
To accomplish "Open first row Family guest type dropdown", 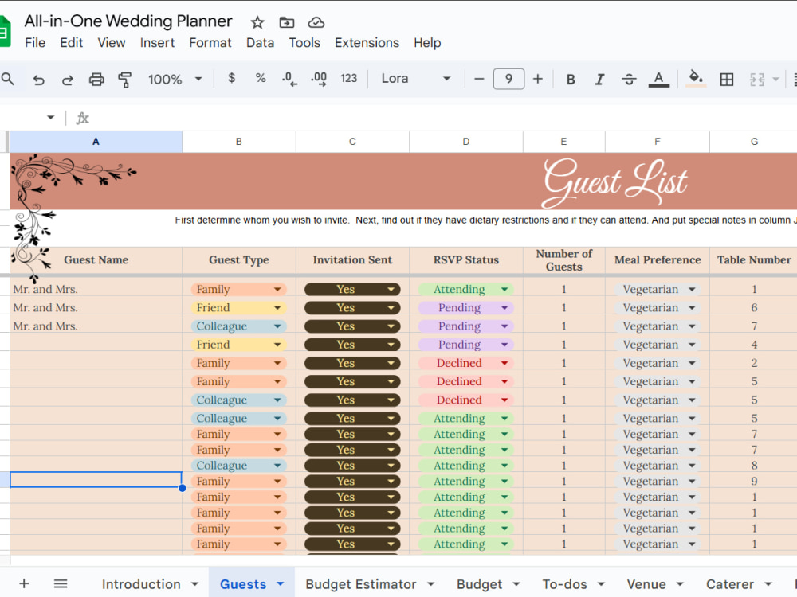I will (x=277, y=290).
